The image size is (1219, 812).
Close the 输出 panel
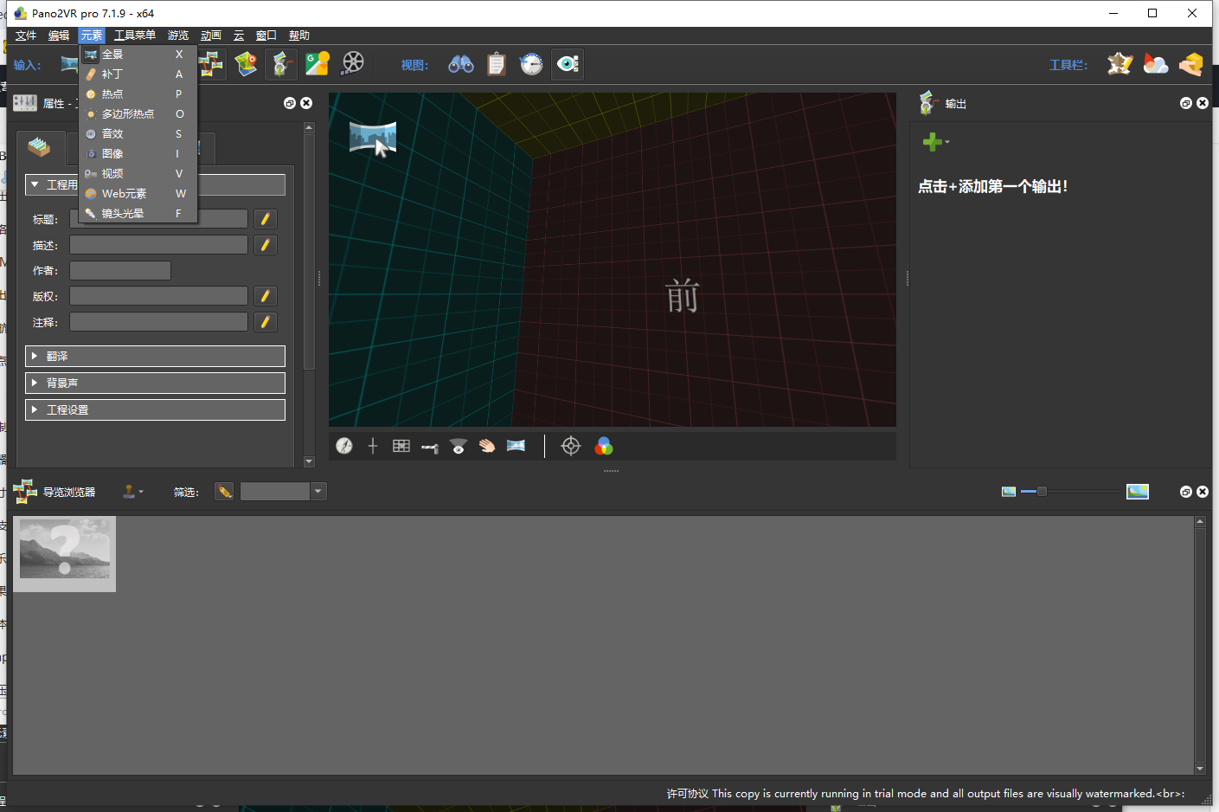pyautogui.click(x=1203, y=103)
